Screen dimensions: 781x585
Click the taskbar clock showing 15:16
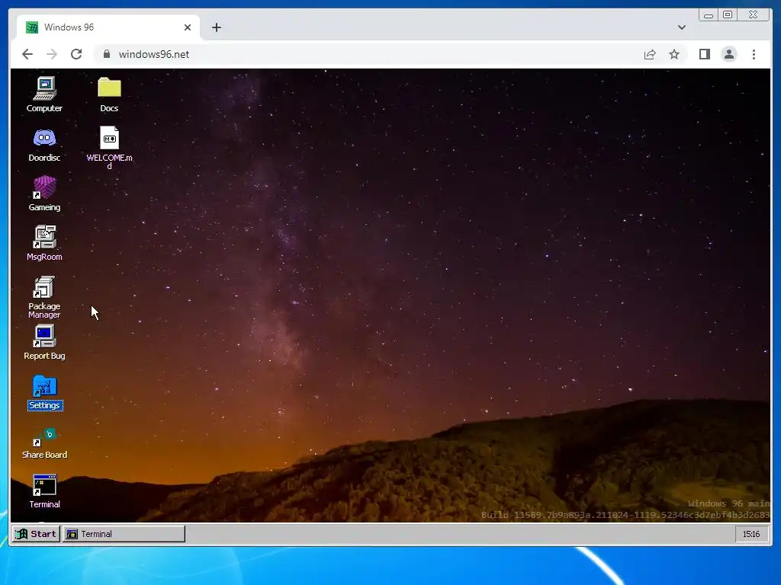pyautogui.click(x=751, y=534)
